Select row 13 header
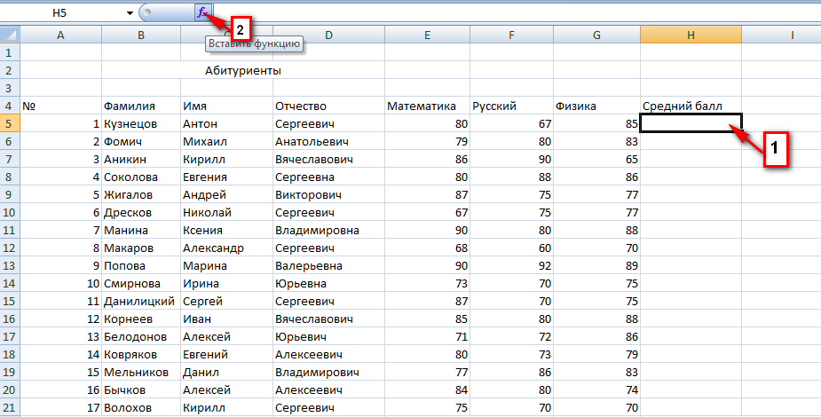 [10, 266]
